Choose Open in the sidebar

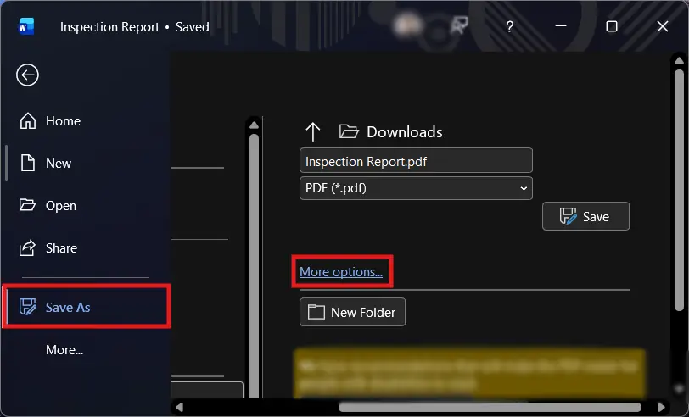[x=48, y=205]
